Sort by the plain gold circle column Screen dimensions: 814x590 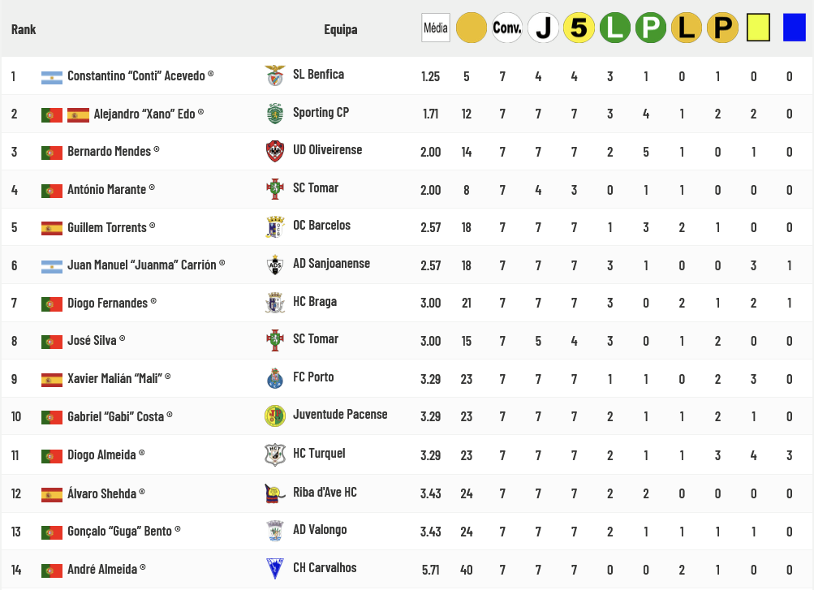click(x=471, y=28)
